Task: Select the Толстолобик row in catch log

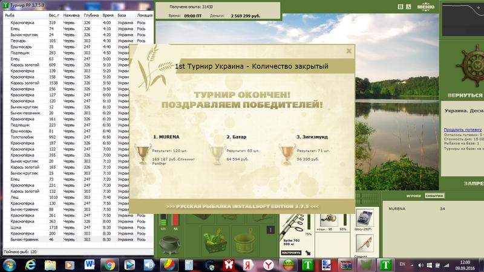Action: (67, 137)
